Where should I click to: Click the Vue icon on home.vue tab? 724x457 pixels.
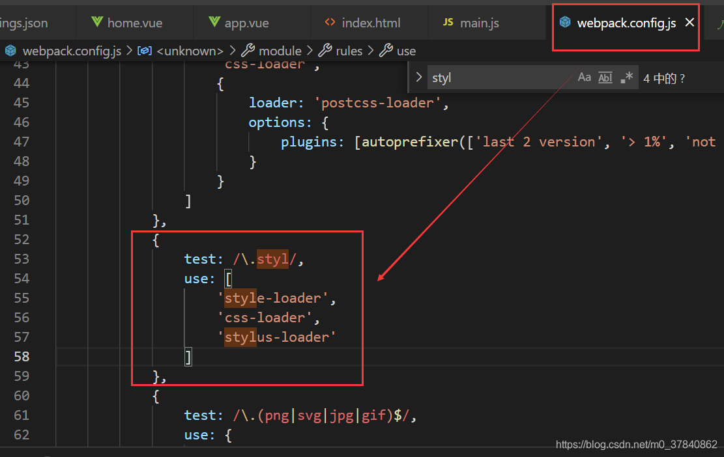(97, 21)
